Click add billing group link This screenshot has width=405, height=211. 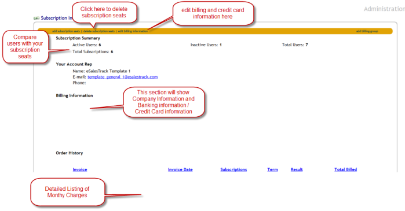[367, 31]
